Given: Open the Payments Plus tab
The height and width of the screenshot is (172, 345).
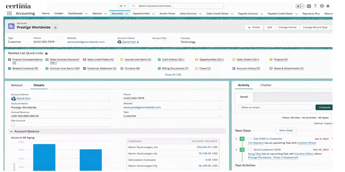Looking at the screenshot, I should [311, 13].
